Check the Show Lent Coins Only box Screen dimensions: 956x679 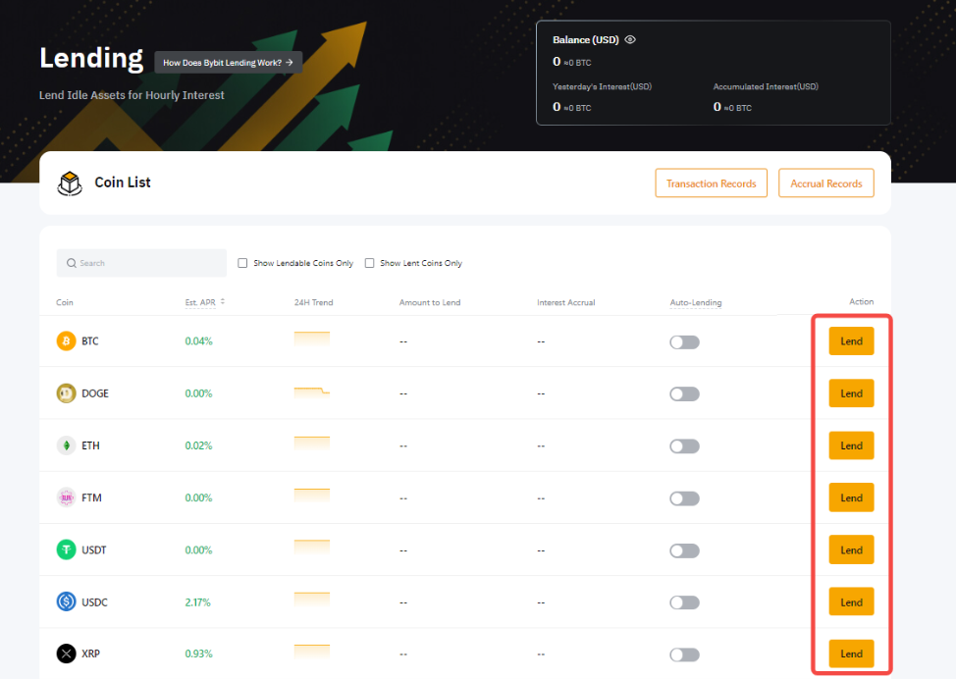[x=369, y=263]
